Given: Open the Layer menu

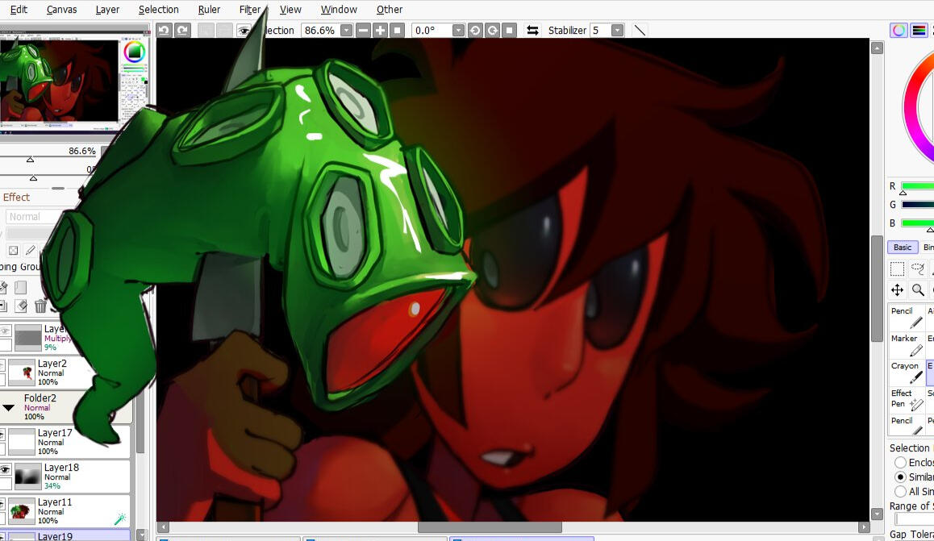Looking at the screenshot, I should click(107, 10).
